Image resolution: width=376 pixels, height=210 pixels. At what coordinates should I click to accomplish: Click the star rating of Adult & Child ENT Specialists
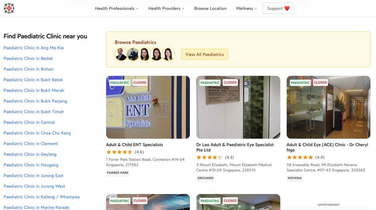point(119,152)
